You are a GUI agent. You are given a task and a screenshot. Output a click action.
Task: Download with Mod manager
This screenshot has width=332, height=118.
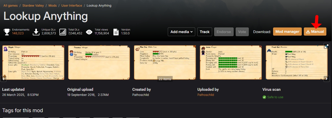pos(287,32)
